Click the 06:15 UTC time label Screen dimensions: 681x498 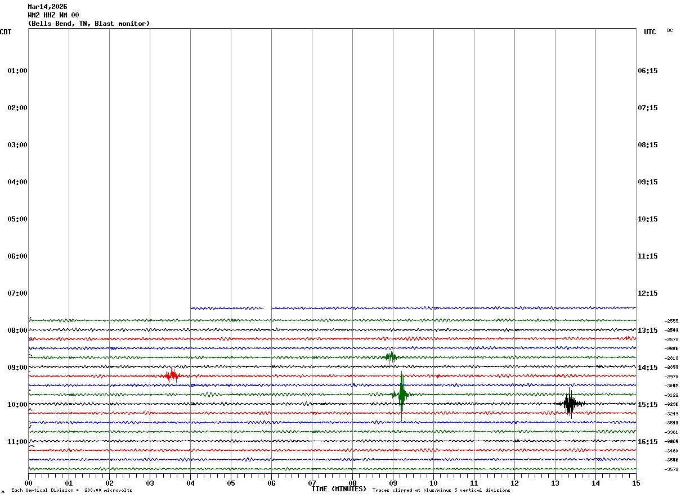click(648, 71)
